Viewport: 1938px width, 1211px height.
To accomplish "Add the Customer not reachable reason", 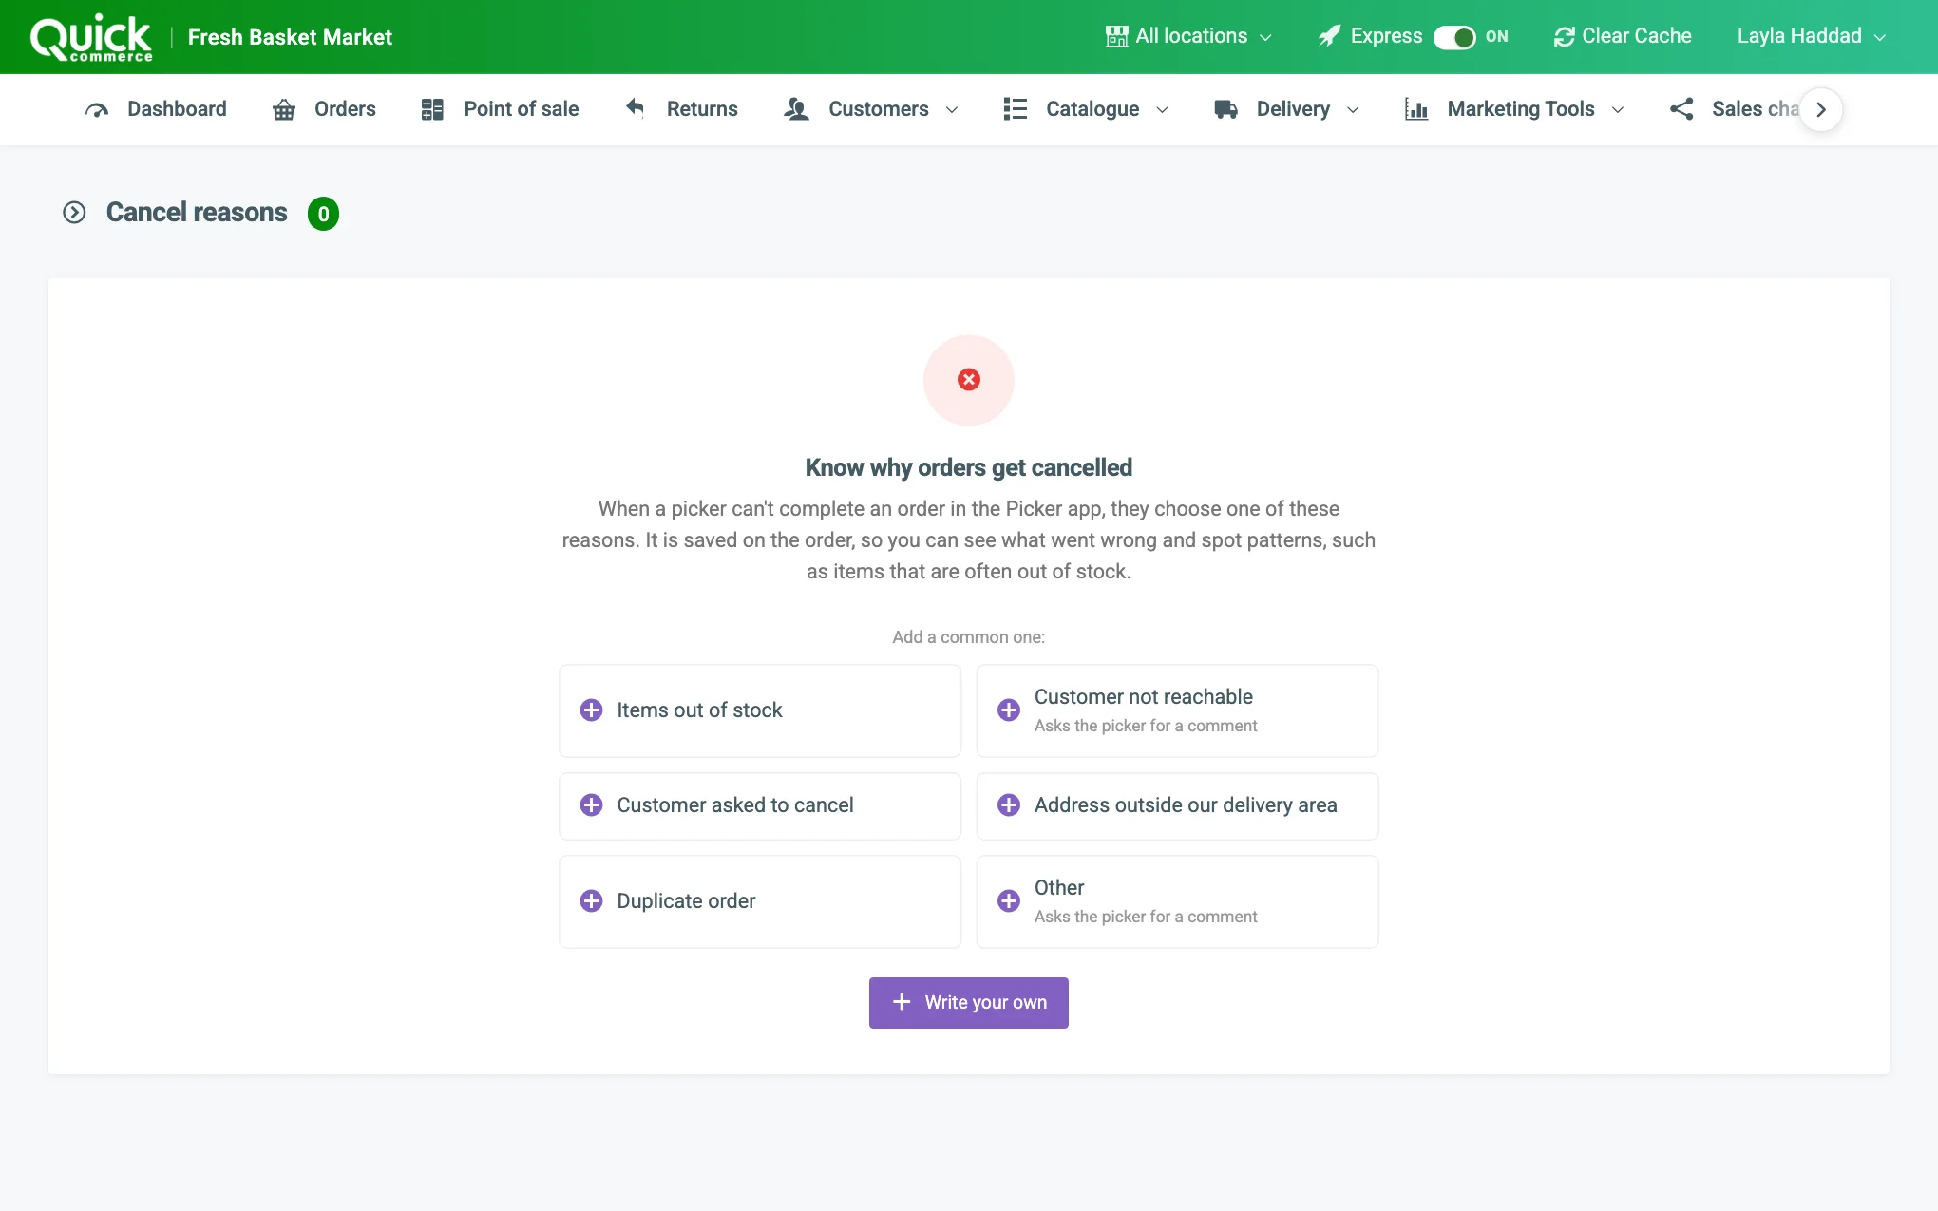I will (1177, 711).
